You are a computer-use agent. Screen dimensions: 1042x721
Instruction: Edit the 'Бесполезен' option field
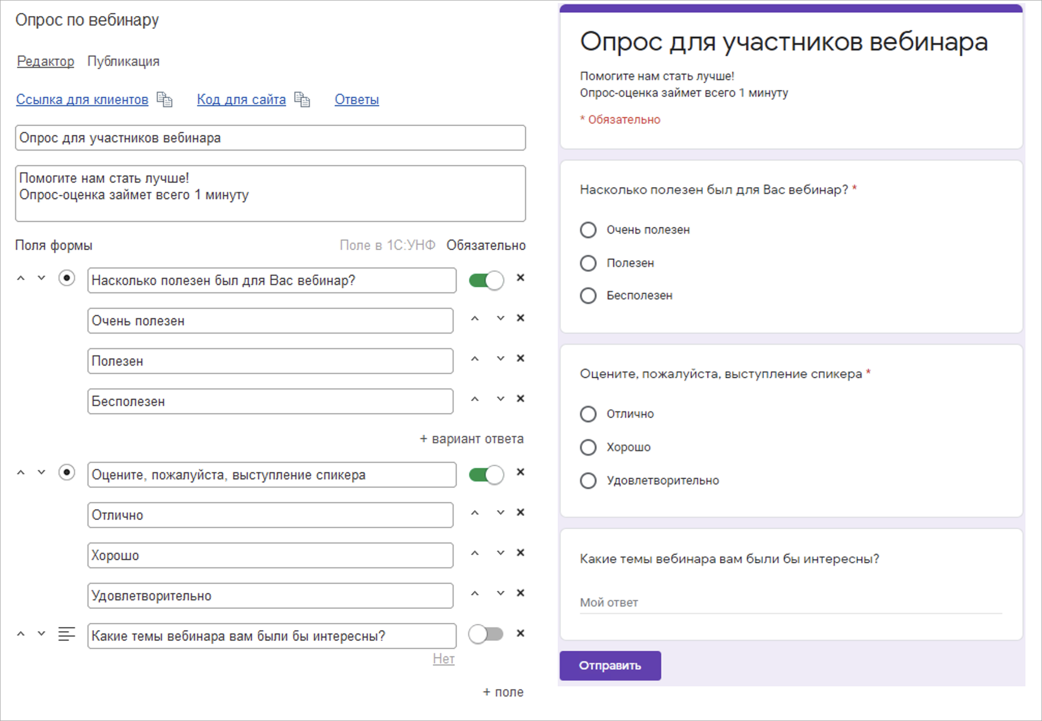(x=271, y=401)
